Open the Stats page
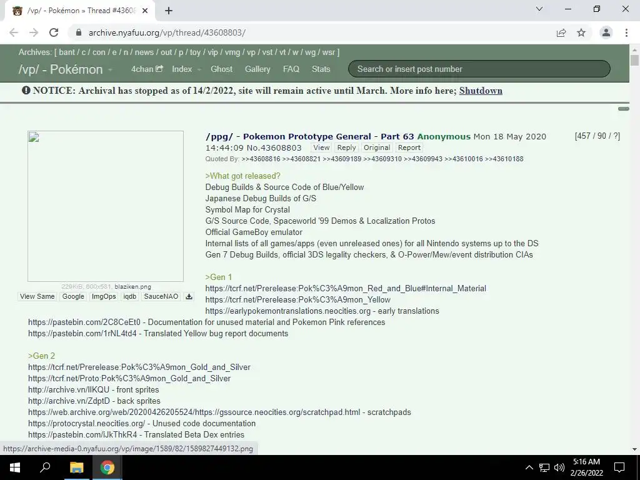Viewport: 640px width, 480px height. point(321,69)
